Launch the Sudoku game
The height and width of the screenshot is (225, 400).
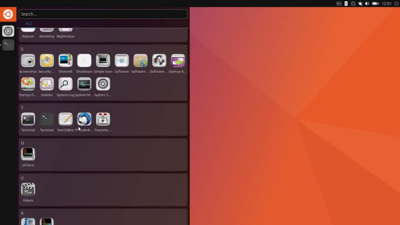pos(47,84)
